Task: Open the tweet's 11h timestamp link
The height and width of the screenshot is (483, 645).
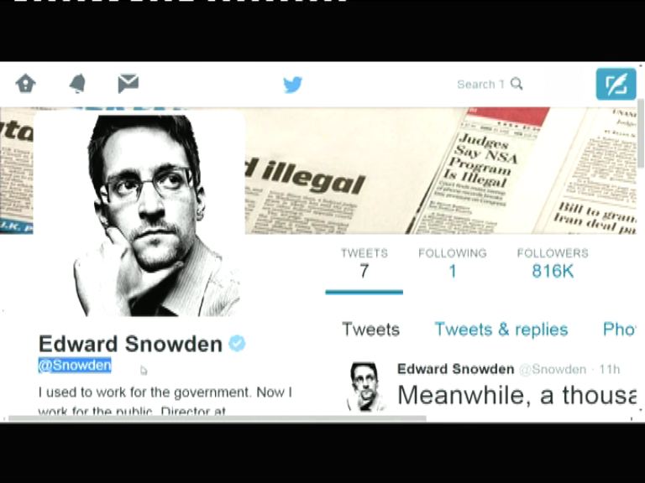Action: click(609, 369)
